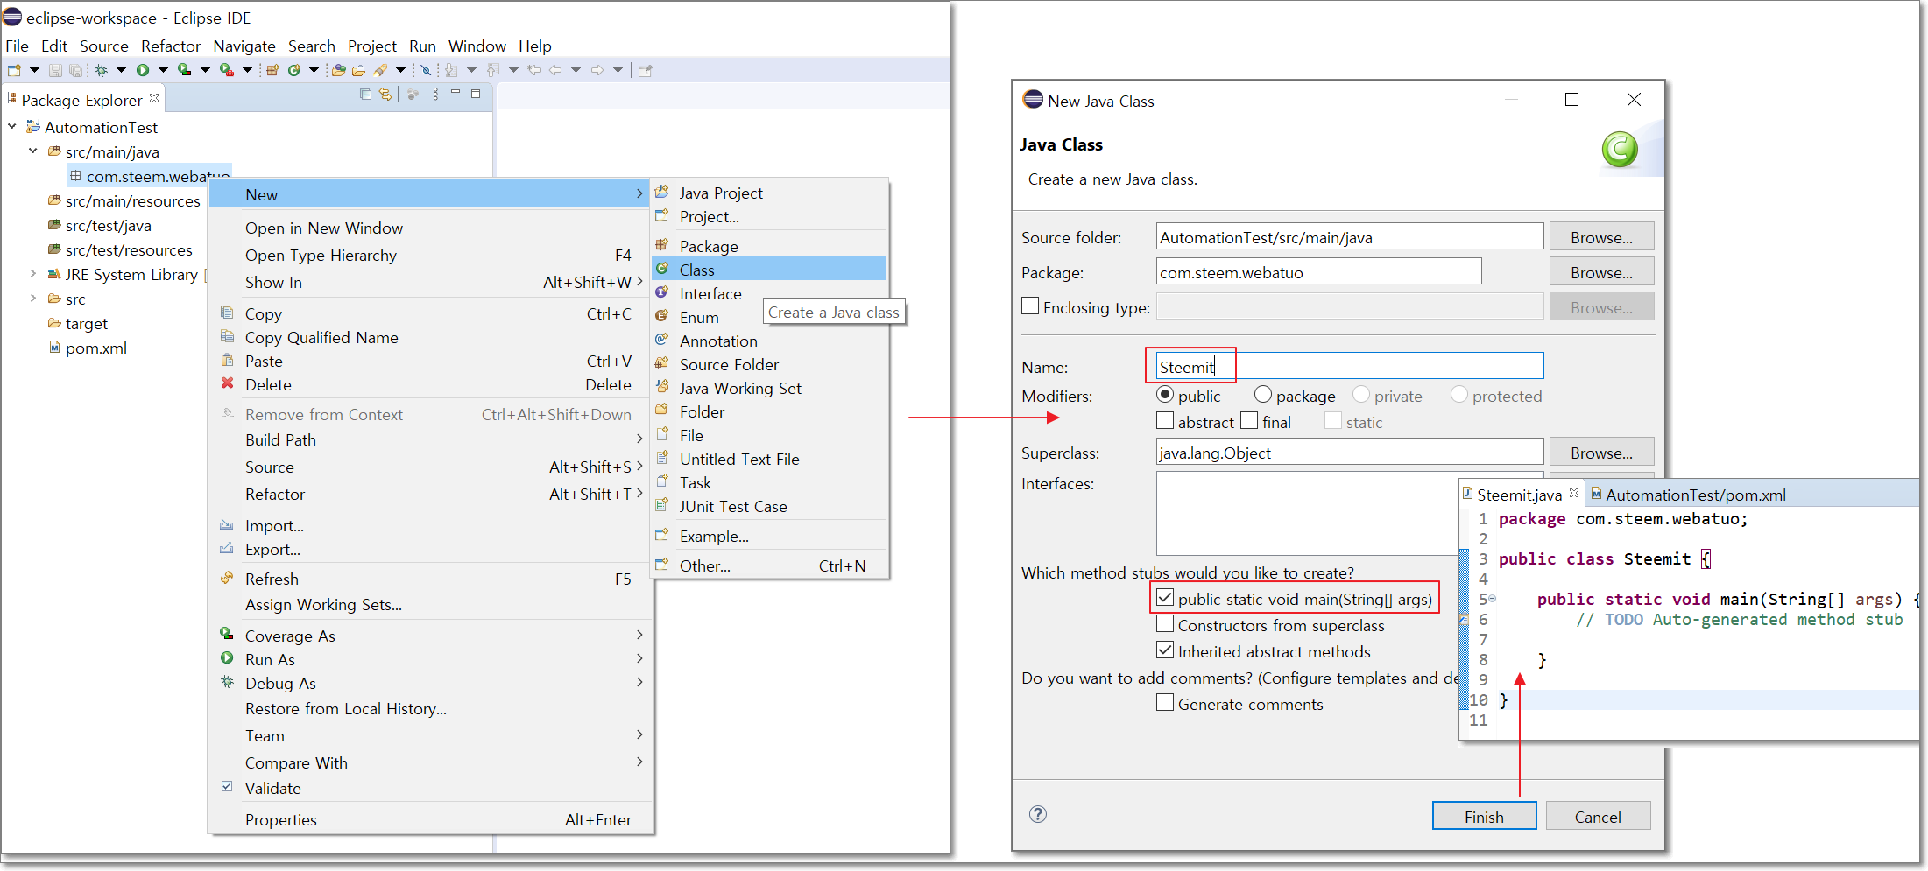The image size is (1928, 871).
Task: Minimize the Package Explorer view
Action: click(x=456, y=93)
